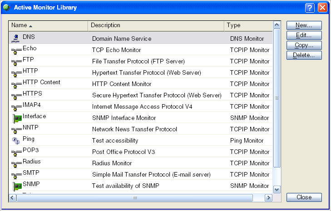Click the HTTP row network icon
The image size is (331, 211).
click(16, 73)
